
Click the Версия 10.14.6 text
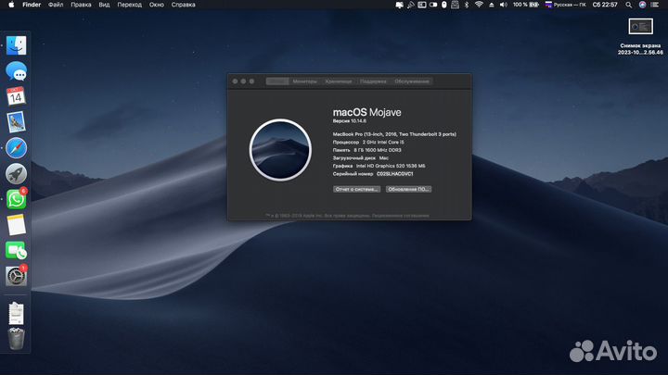click(350, 121)
